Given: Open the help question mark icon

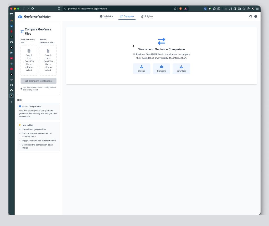Looking at the screenshot, I should tap(256, 17).
